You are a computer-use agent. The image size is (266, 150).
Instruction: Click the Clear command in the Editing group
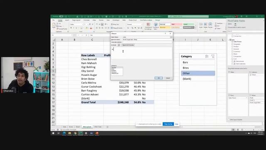pyautogui.click(x=218, y=28)
